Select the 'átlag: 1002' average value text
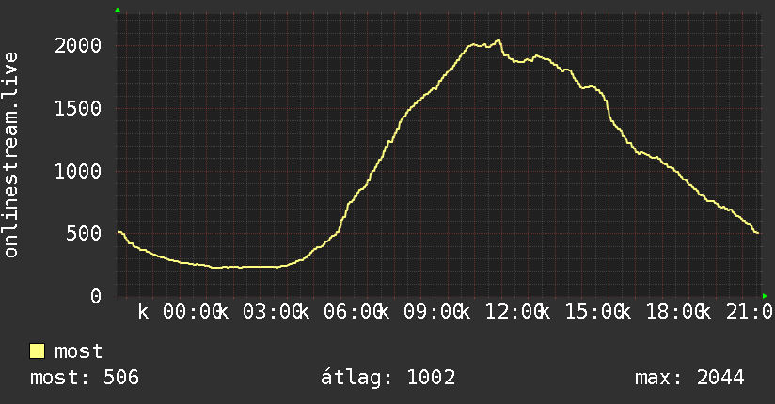Image resolution: width=775 pixels, height=404 pixels. pos(388,378)
